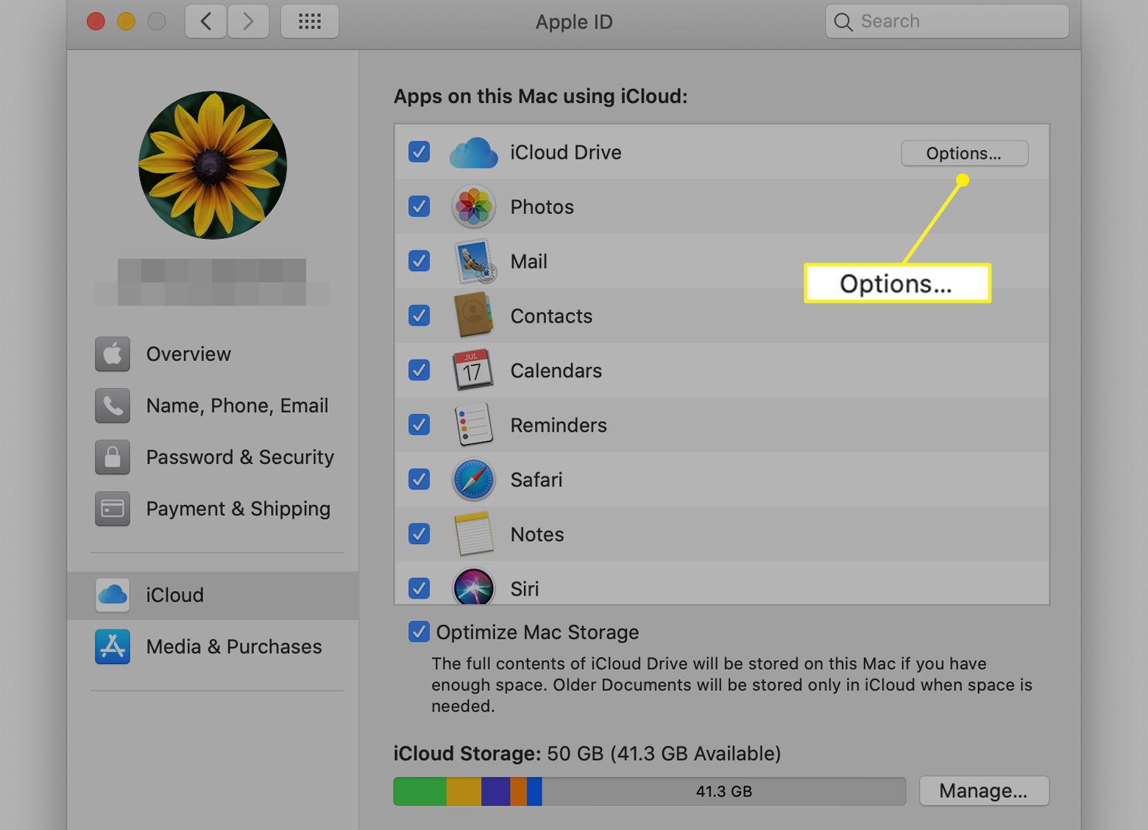Click the Apple ID window title
The width and height of the screenshot is (1148, 830).
[574, 22]
